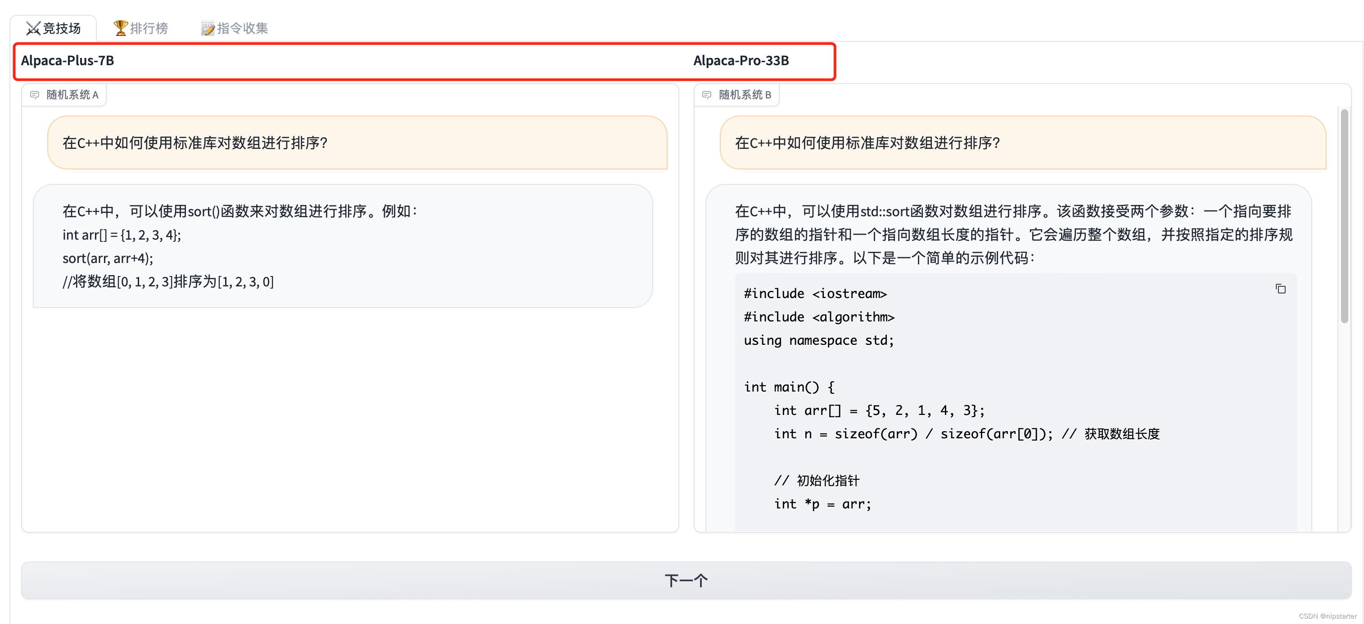Switch to the 排行榜 tab
The width and height of the screenshot is (1364, 624).
148,28
